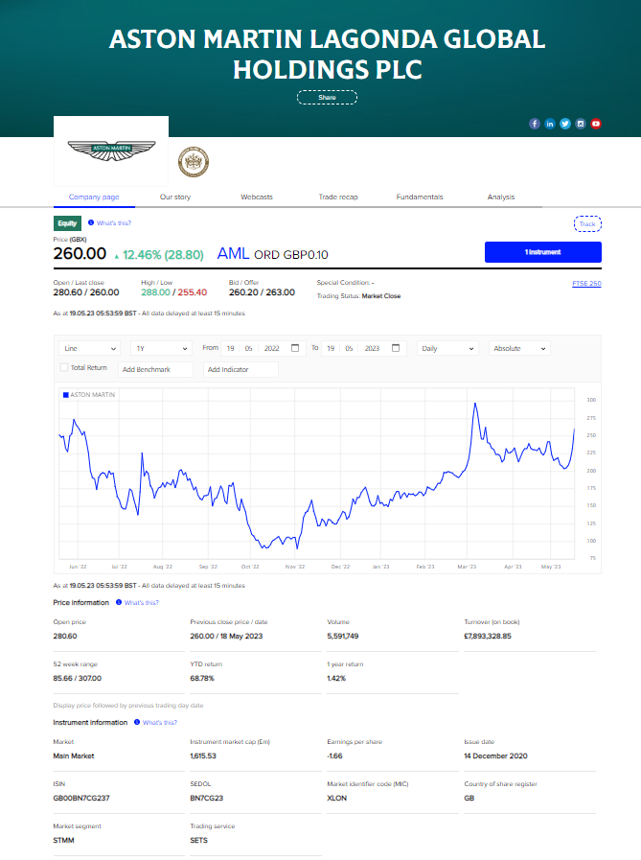Click the Earnings per share value -1.66
Viewport: 641px width, 860px height.
335,755
